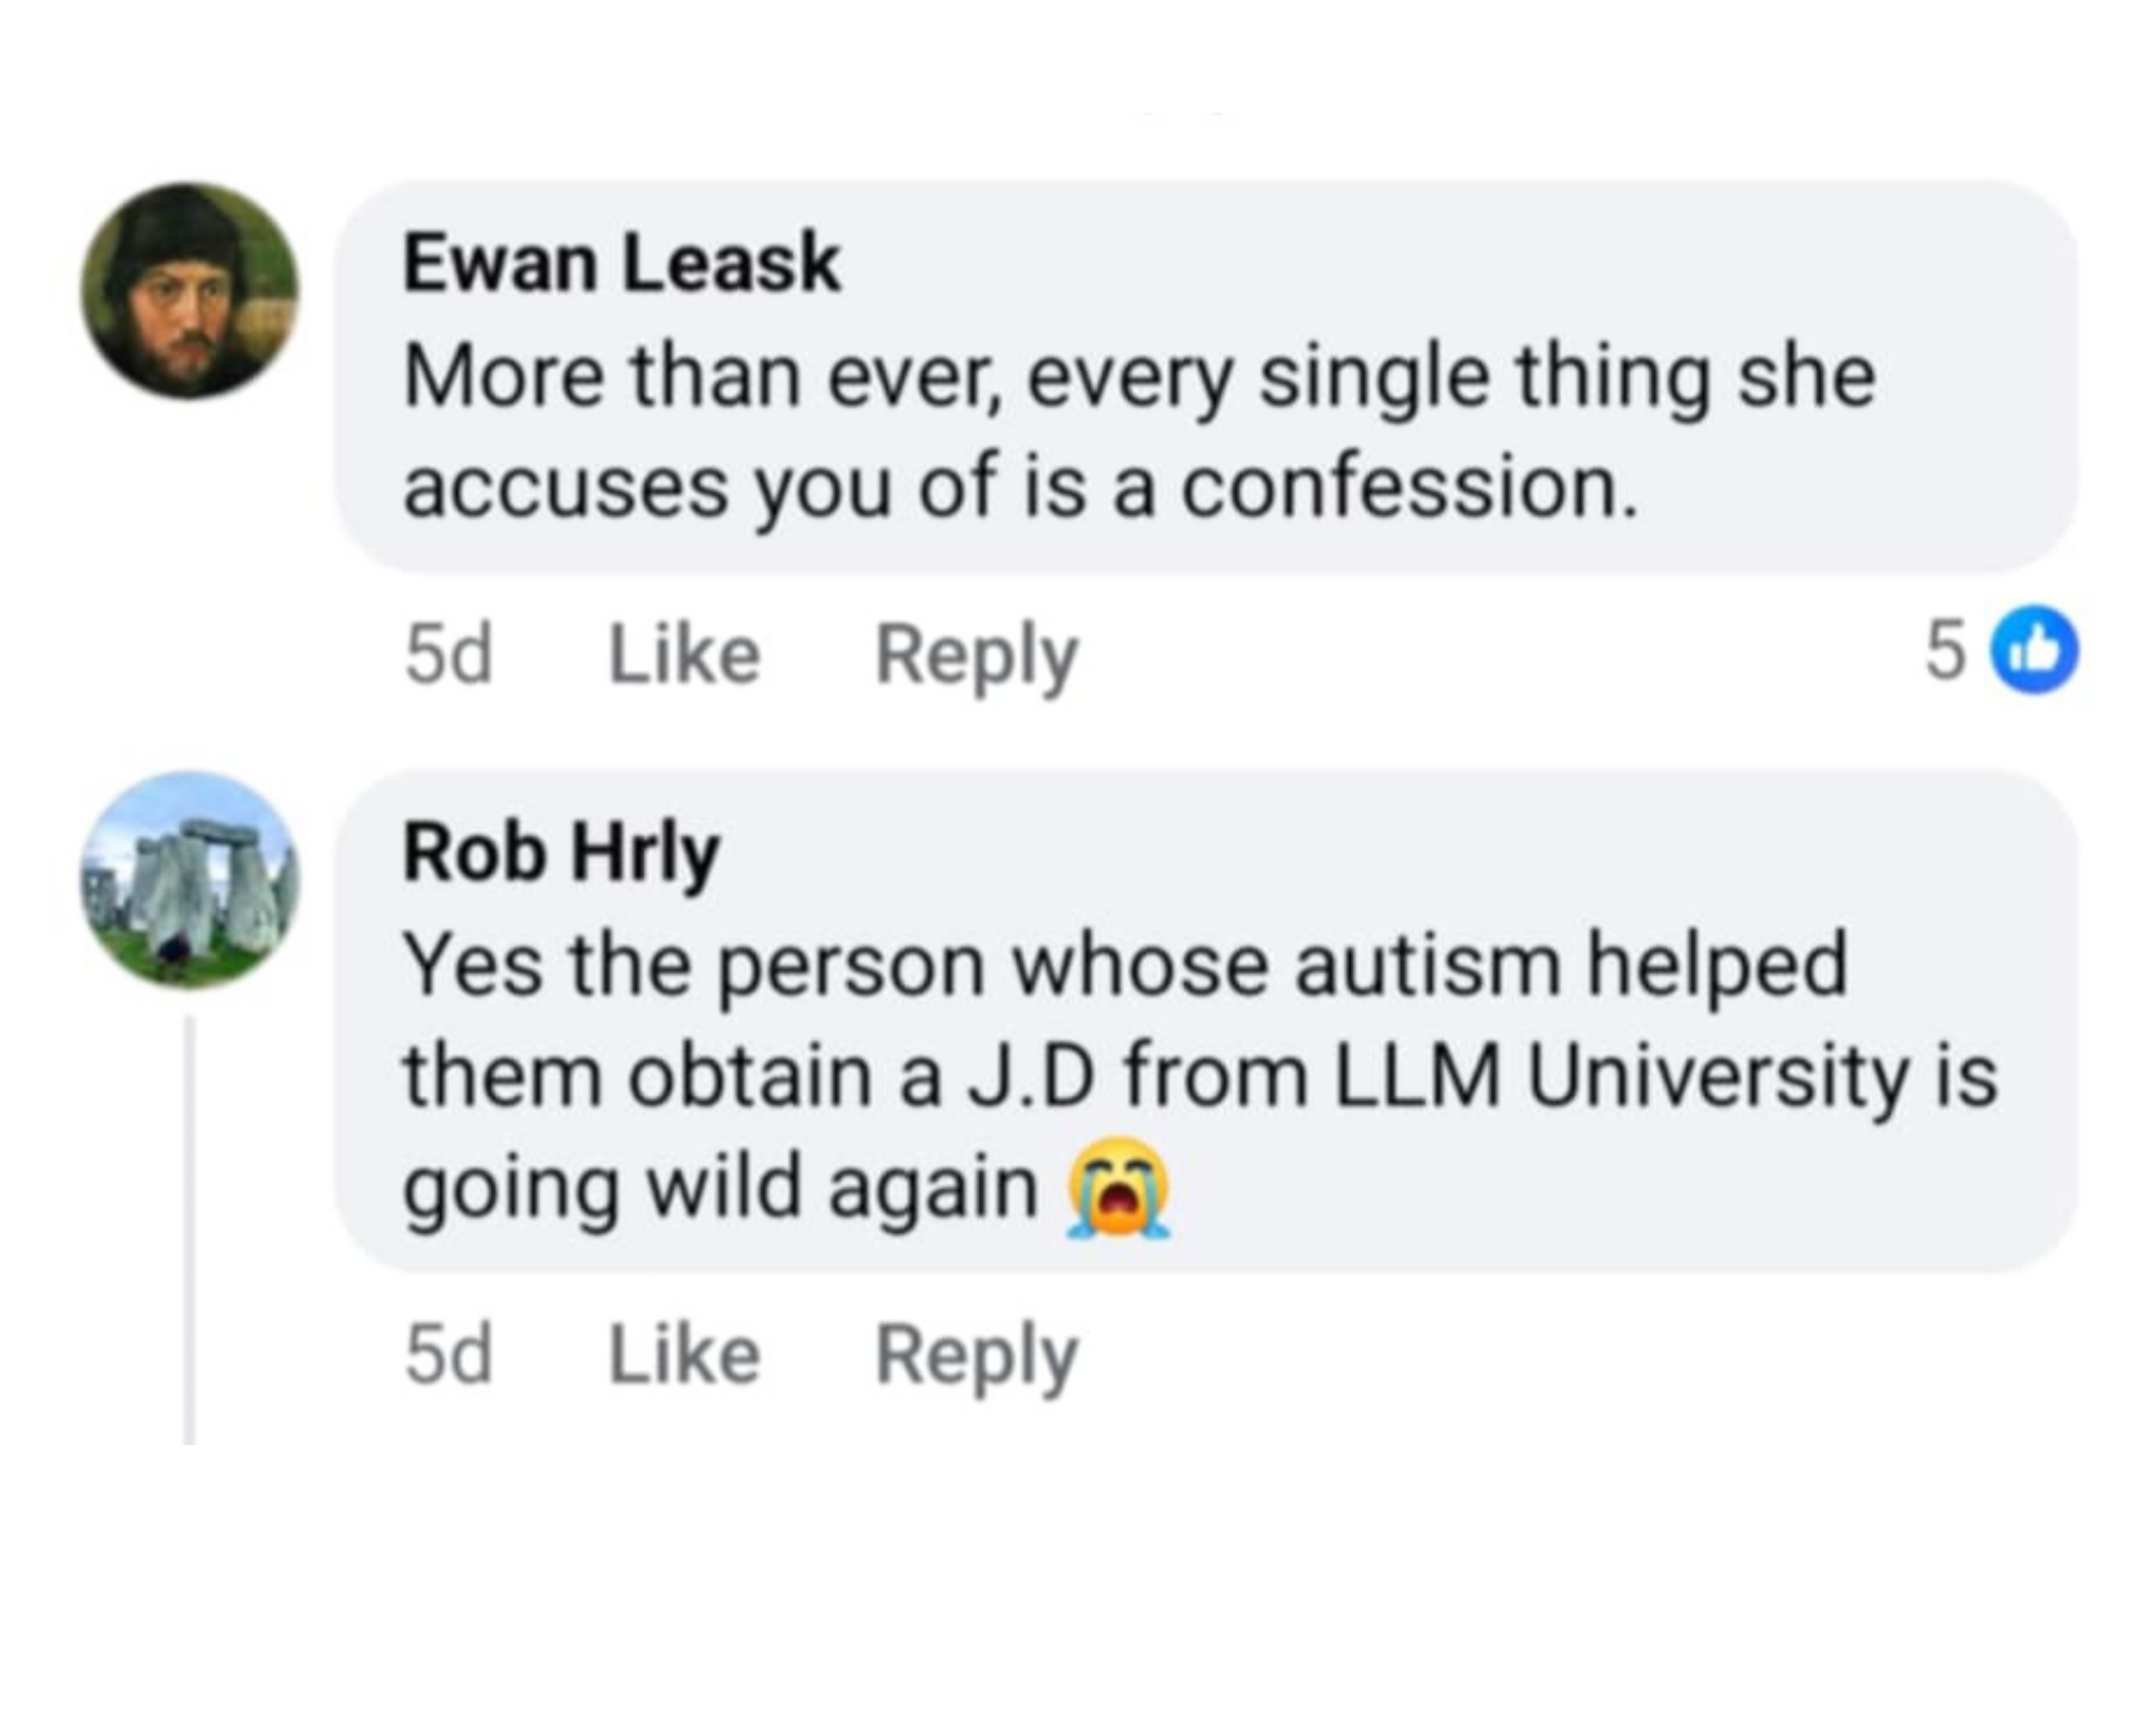
Task: Click the 5d timestamp under Rob's comment
Action: (448, 1355)
